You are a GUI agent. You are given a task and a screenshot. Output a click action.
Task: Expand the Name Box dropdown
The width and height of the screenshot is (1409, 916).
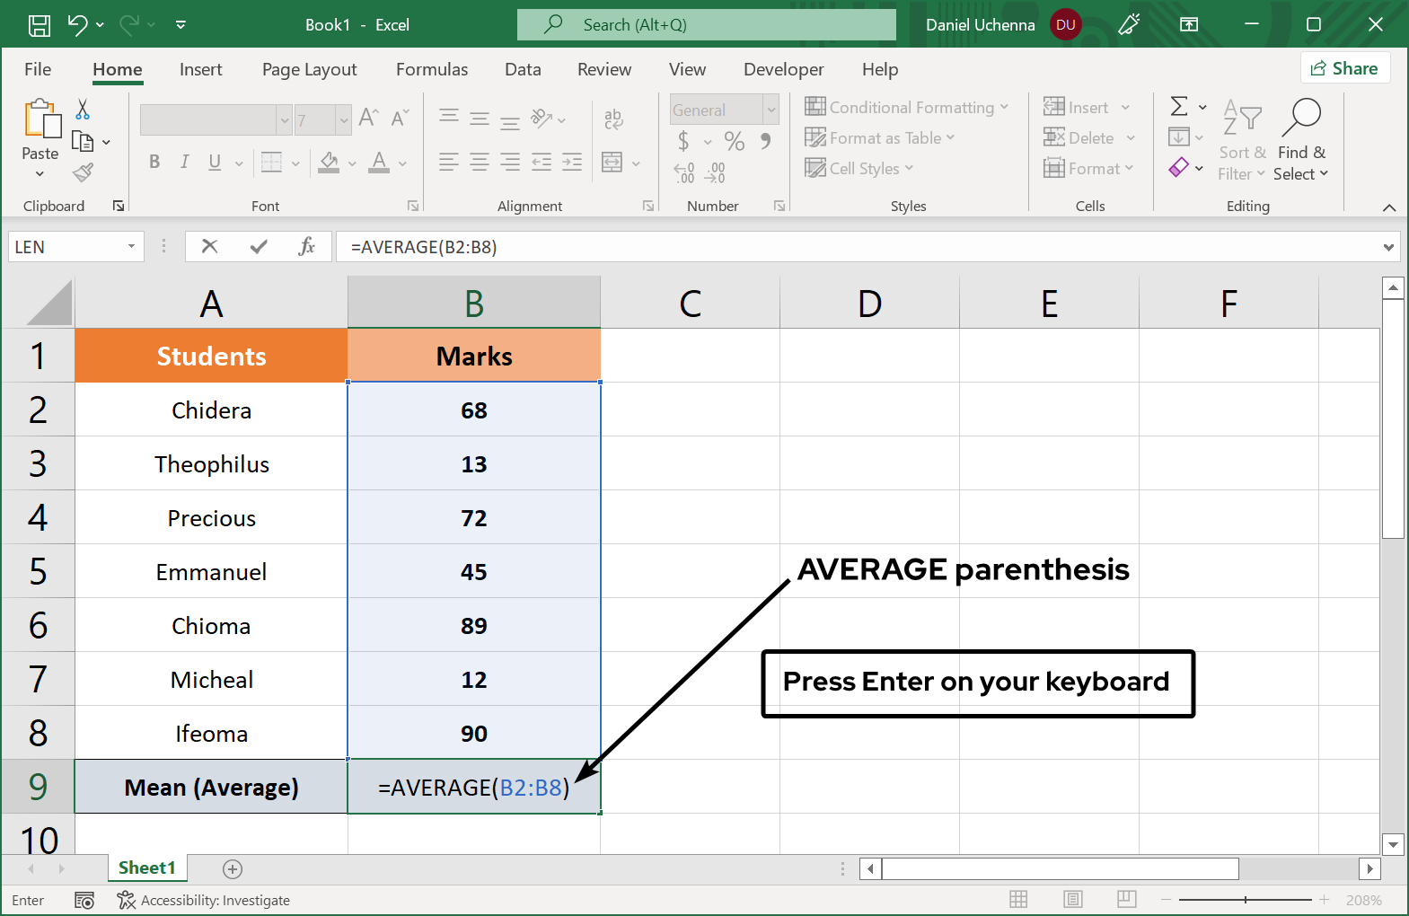132,246
